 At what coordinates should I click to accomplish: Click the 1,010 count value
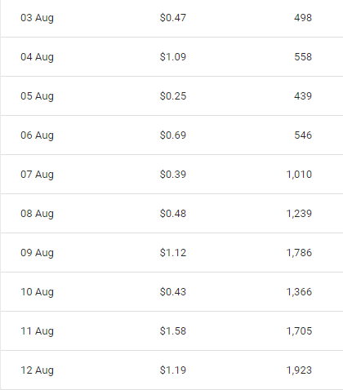(299, 175)
